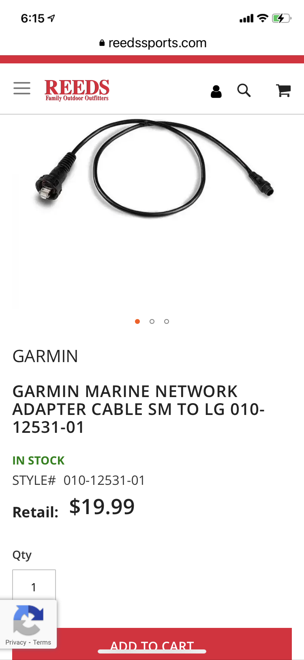
Task: Tap the home indicator bar
Action: [152, 651]
